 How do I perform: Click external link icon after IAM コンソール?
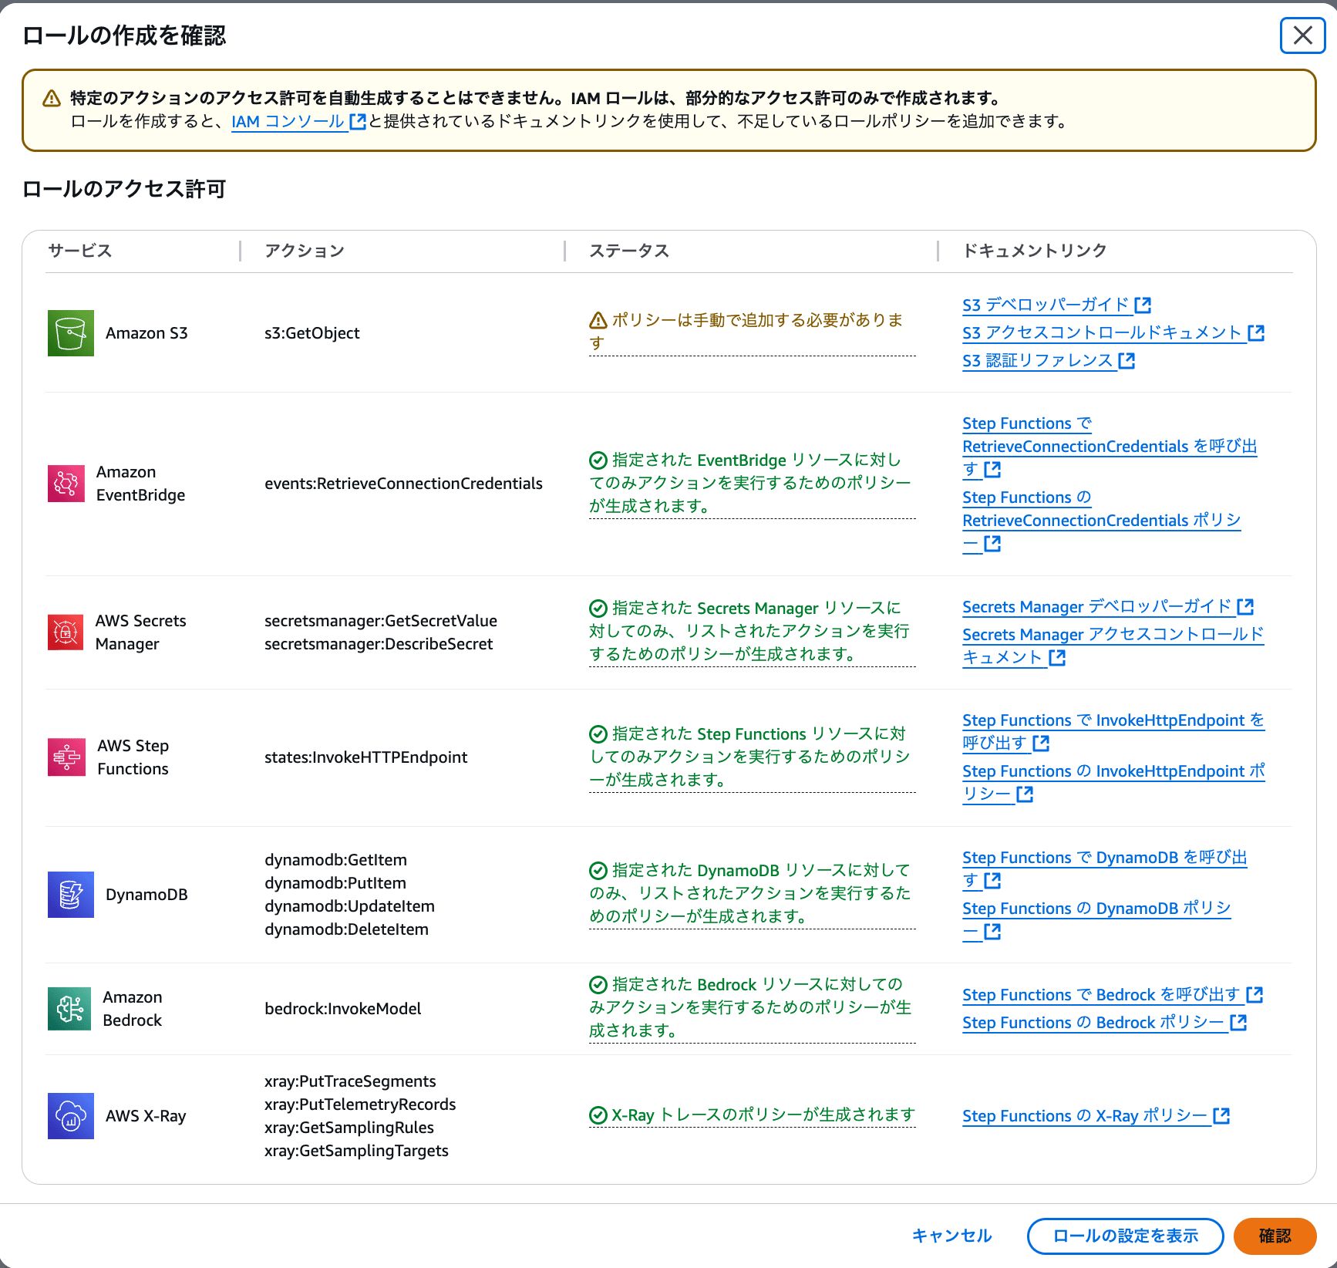[x=358, y=122]
